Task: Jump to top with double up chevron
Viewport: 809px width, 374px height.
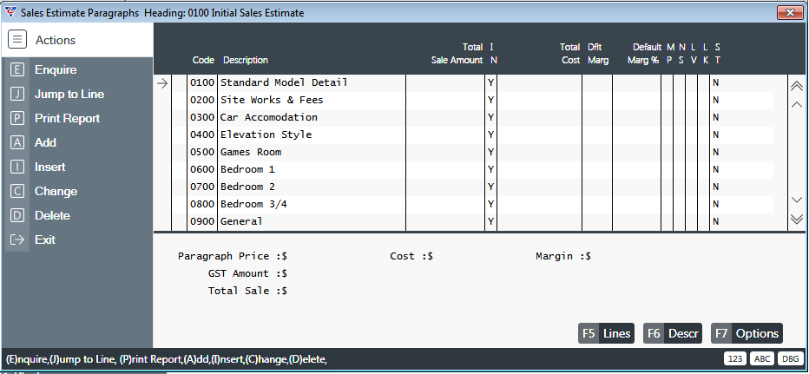Action: pos(796,86)
